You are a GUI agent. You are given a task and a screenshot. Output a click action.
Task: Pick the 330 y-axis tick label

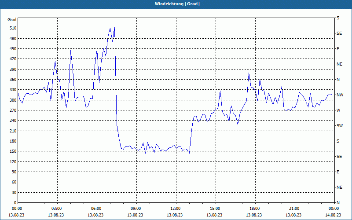click(x=13, y=90)
